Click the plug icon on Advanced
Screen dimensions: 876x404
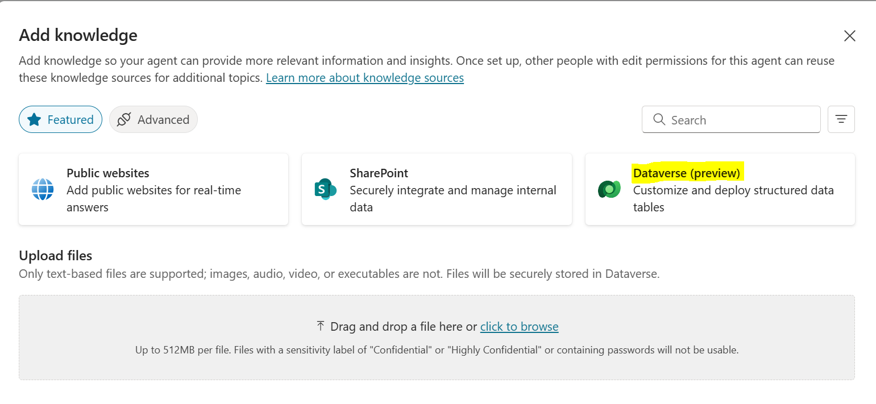(124, 119)
